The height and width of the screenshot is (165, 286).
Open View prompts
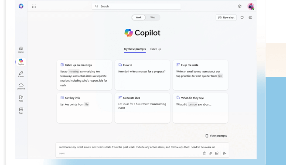click(216, 136)
